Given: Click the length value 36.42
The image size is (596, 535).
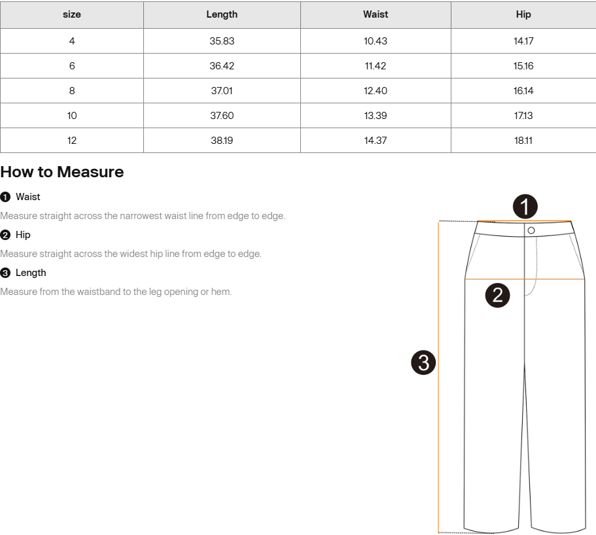Looking at the screenshot, I should pyautogui.click(x=222, y=66).
